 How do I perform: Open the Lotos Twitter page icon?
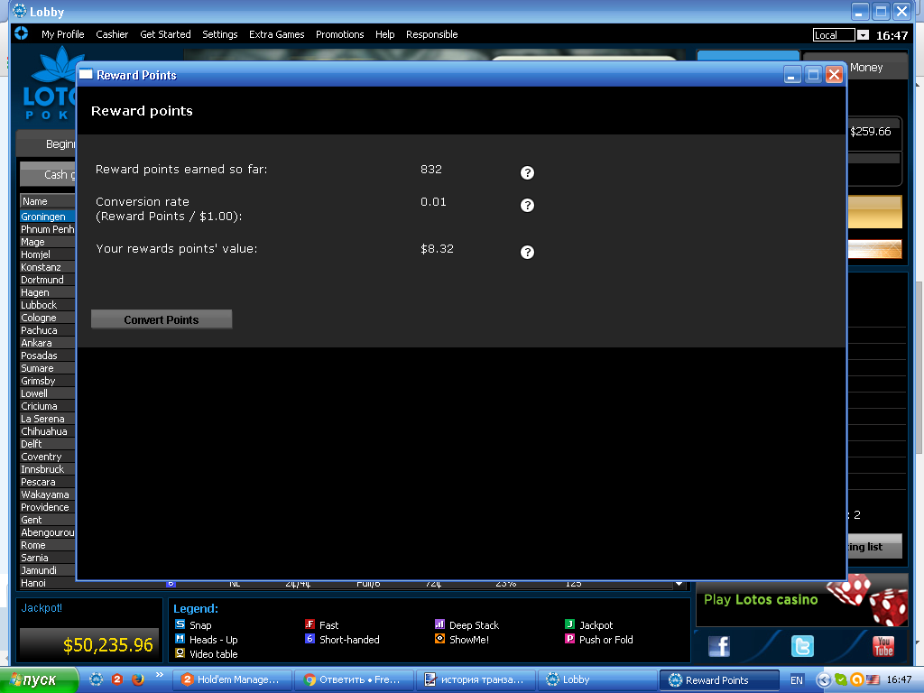pyautogui.click(x=802, y=646)
